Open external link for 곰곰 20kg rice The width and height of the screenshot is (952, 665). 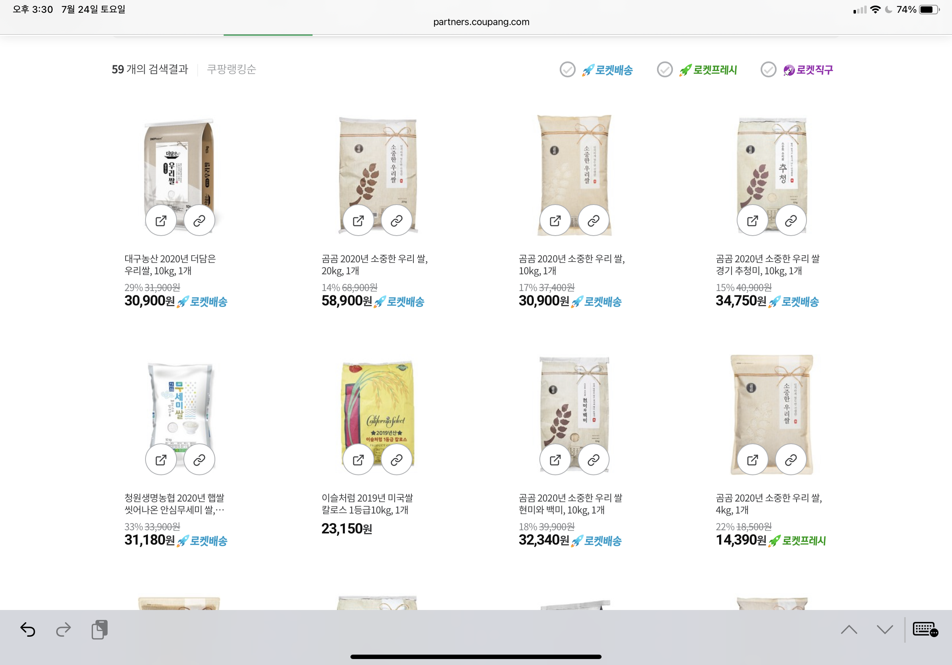[358, 220]
